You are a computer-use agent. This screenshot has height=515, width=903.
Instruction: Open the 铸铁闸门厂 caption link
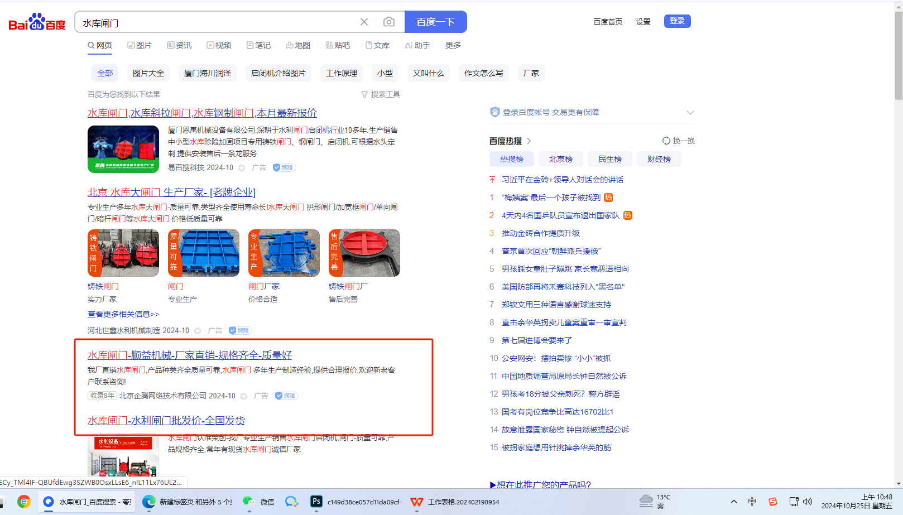pos(348,286)
